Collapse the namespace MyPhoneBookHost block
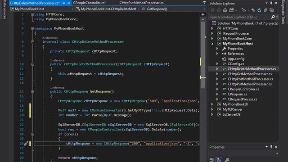 point(32,28)
